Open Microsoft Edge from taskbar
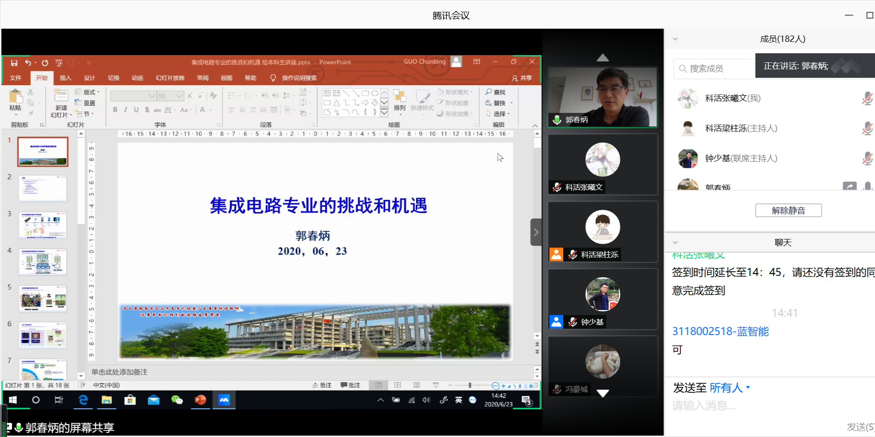 tap(83, 400)
